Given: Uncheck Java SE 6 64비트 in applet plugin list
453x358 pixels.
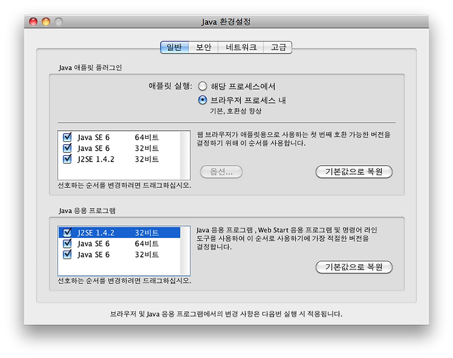Looking at the screenshot, I should (67, 137).
